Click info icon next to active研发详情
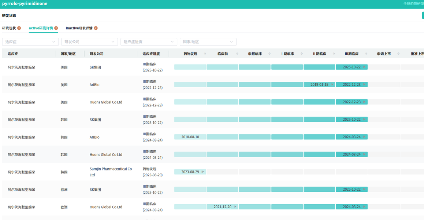The height and width of the screenshot is (220, 424). click(x=56, y=28)
